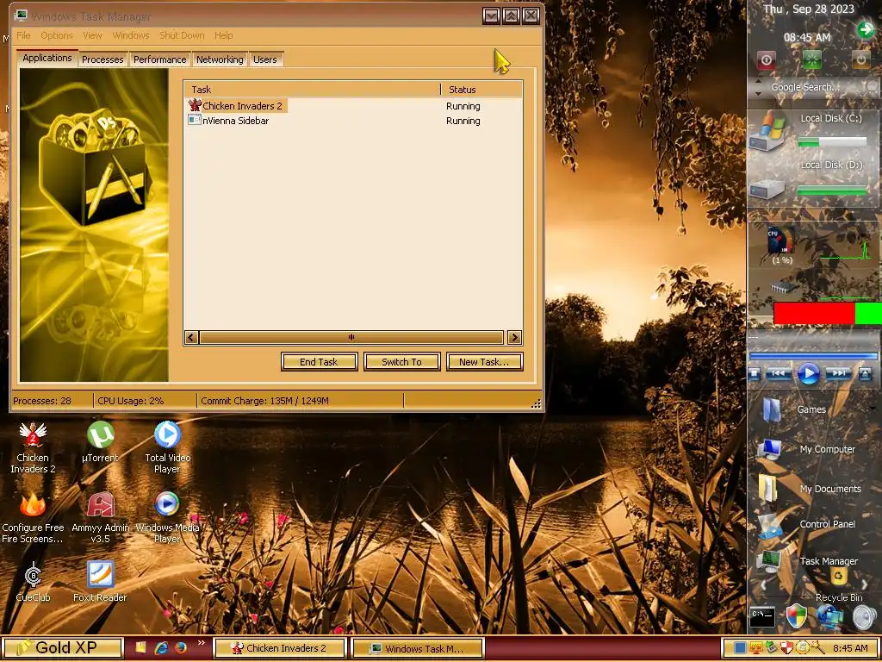The width and height of the screenshot is (882, 662).
Task: Open the View menu in Task Manager
Action: [93, 35]
